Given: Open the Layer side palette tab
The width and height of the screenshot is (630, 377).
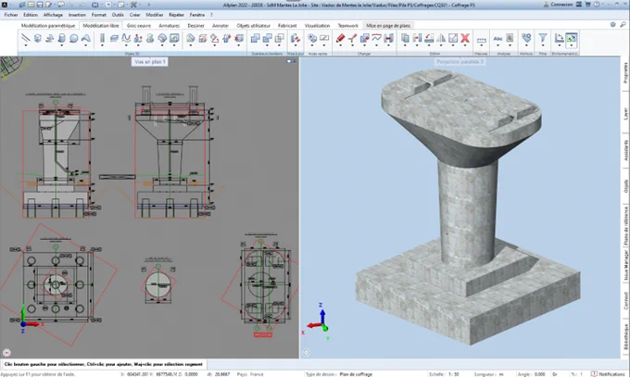Looking at the screenshot, I should click(625, 114).
